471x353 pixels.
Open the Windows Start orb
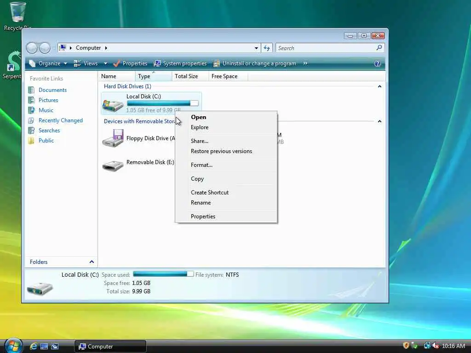pyautogui.click(x=13, y=346)
